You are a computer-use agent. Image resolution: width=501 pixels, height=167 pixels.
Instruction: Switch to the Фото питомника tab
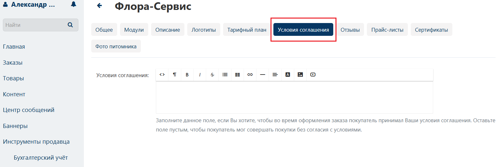[116, 46]
